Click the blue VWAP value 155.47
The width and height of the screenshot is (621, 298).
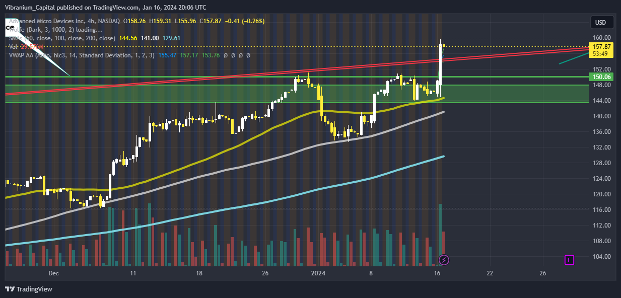[167, 55]
